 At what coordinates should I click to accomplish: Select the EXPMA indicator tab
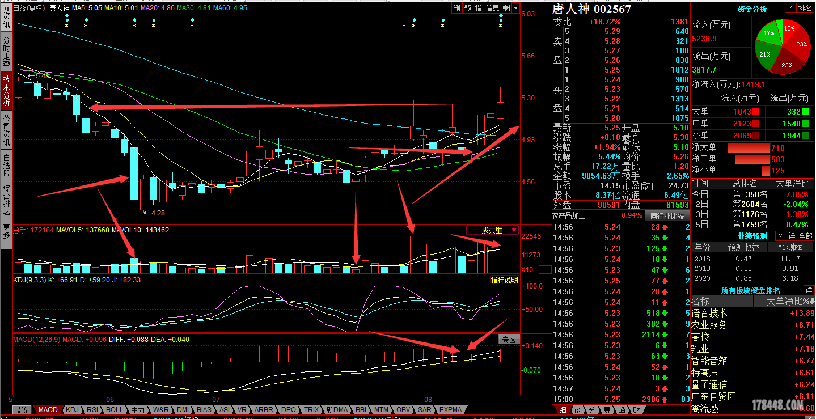[x=450, y=409]
